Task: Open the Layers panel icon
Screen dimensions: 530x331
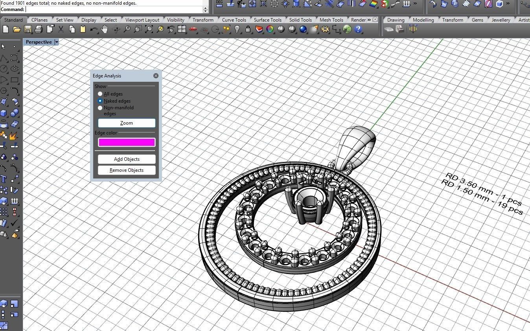Action: [x=259, y=29]
